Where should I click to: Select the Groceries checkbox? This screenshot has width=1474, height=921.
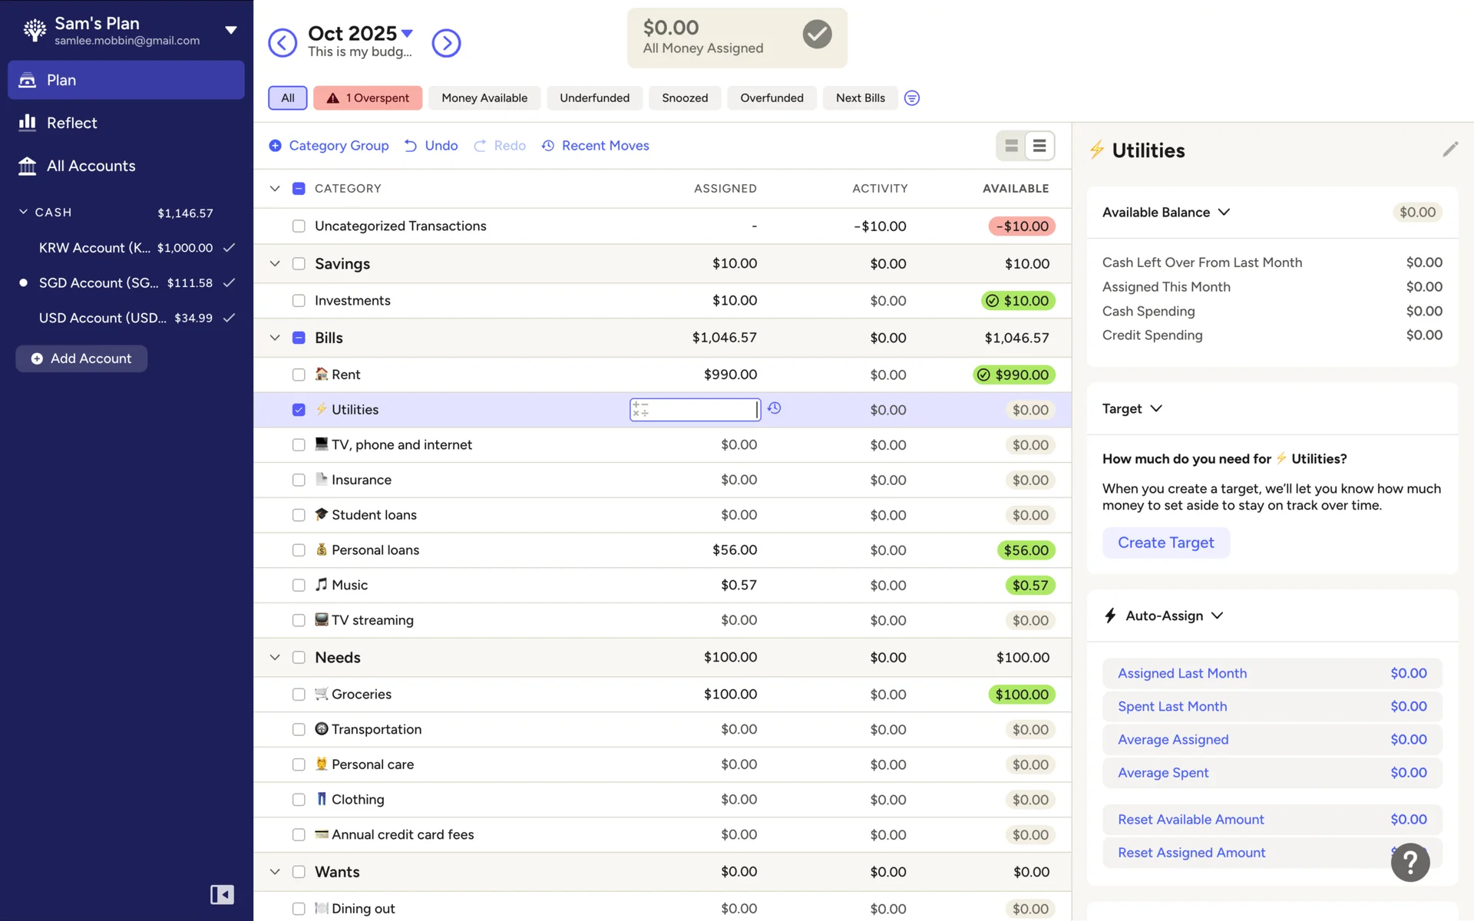click(x=299, y=695)
